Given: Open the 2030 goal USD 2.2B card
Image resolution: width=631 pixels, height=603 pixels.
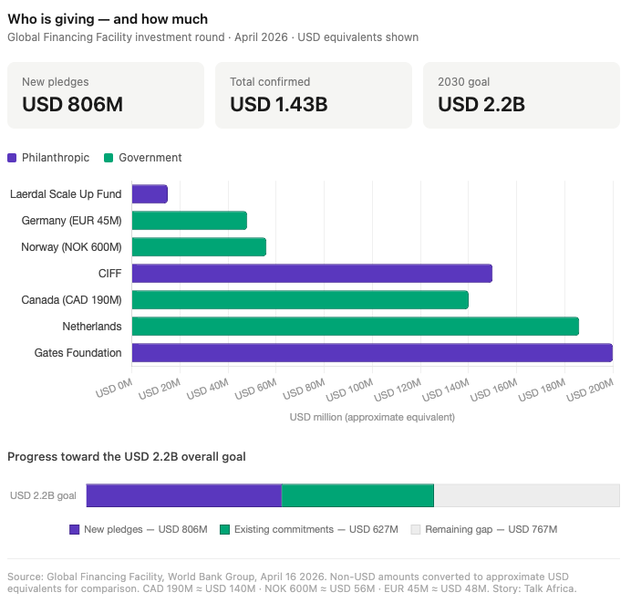Looking at the screenshot, I should (x=522, y=96).
